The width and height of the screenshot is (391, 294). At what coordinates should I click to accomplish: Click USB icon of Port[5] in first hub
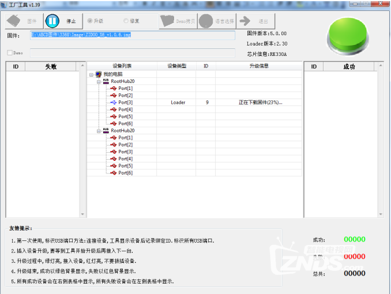tap(114, 116)
